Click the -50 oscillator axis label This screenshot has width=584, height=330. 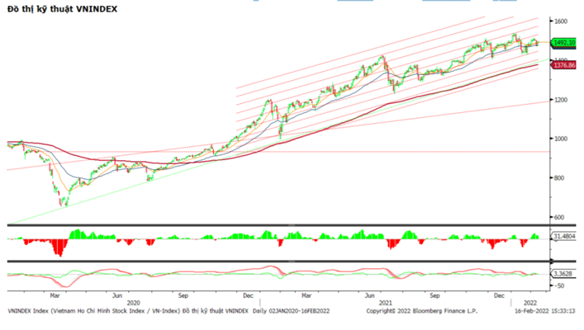coord(562,285)
